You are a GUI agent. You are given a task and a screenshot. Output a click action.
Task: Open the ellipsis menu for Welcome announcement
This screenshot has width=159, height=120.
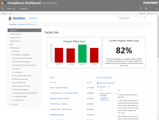coord(115,94)
